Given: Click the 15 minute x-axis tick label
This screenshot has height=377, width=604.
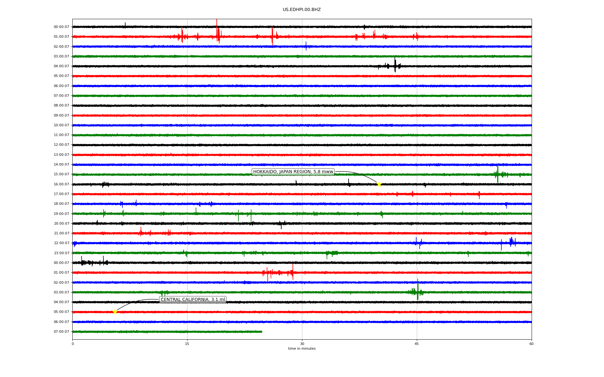Looking at the screenshot, I should point(187,344).
